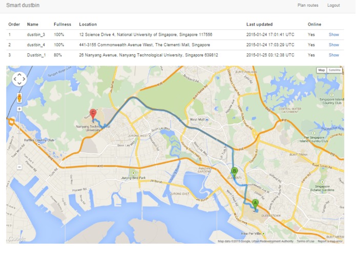
Task: Select the dustbin_4 name cell
Action: coord(36,45)
